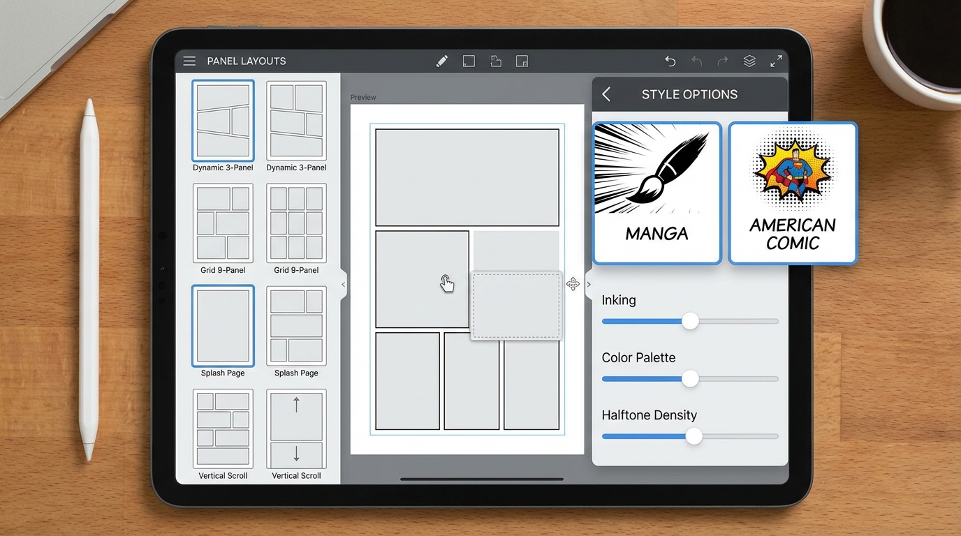Screen dimensions: 961x536
Task: Click the four-way move handle beside the preview
Action: tap(573, 283)
